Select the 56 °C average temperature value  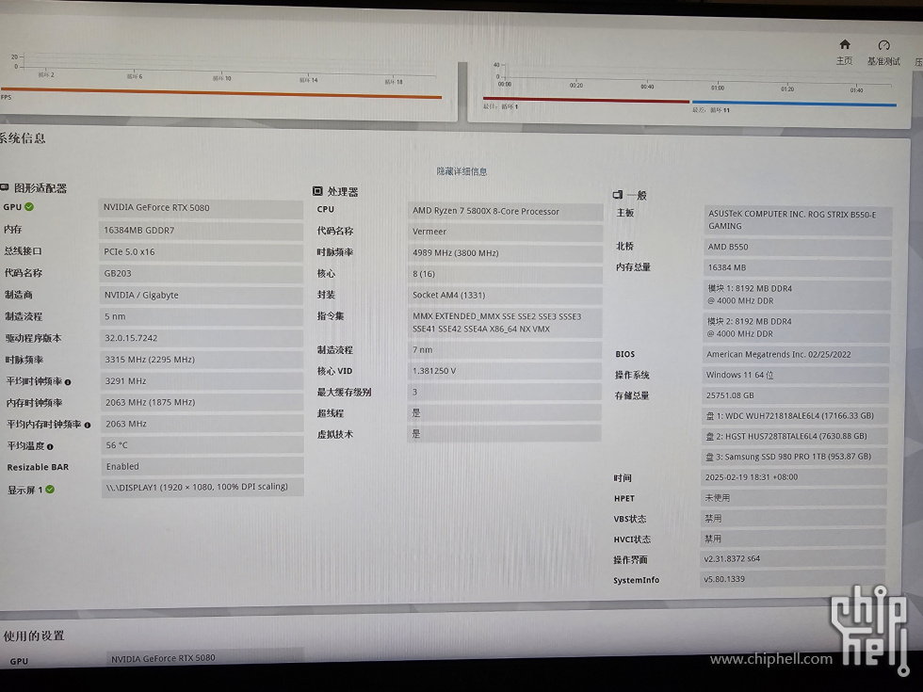tap(202, 445)
